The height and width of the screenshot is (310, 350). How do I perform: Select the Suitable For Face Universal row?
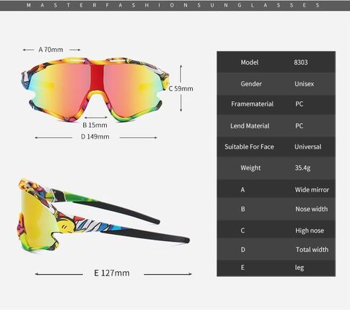tap(276, 146)
